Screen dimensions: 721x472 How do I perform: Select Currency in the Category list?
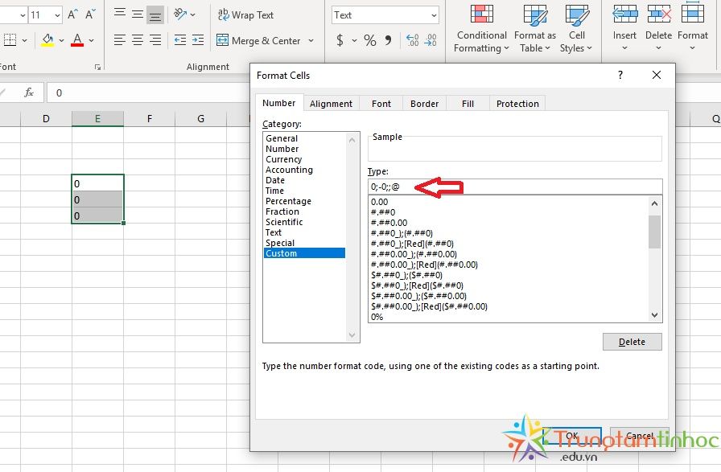pyautogui.click(x=283, y=159)
